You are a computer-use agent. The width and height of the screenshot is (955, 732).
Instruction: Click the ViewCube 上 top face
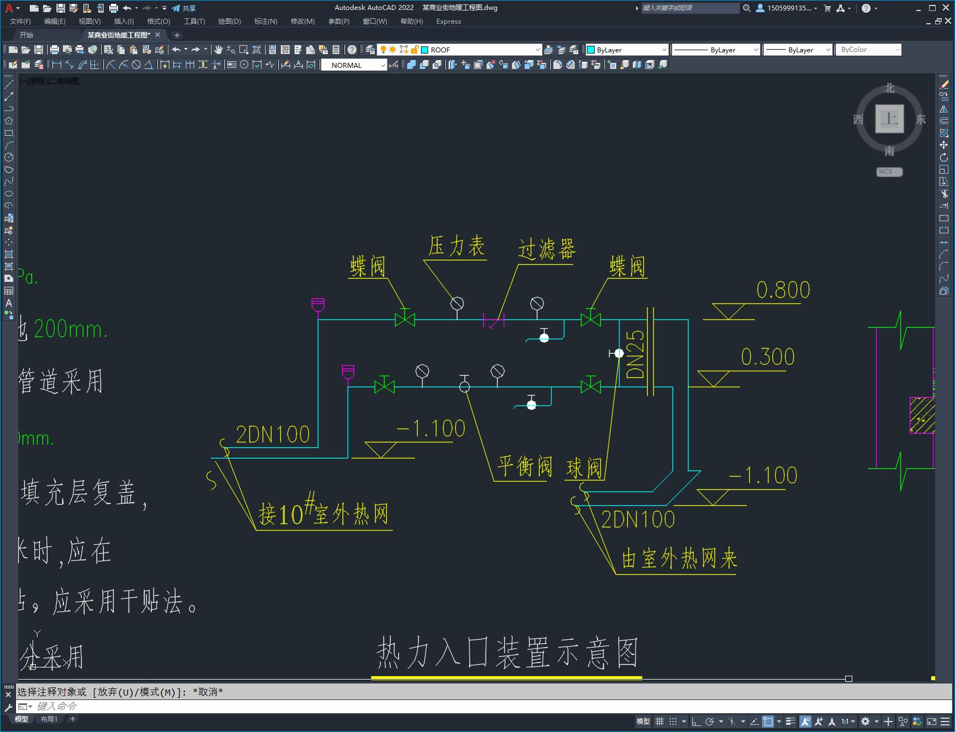pos(889,119)
